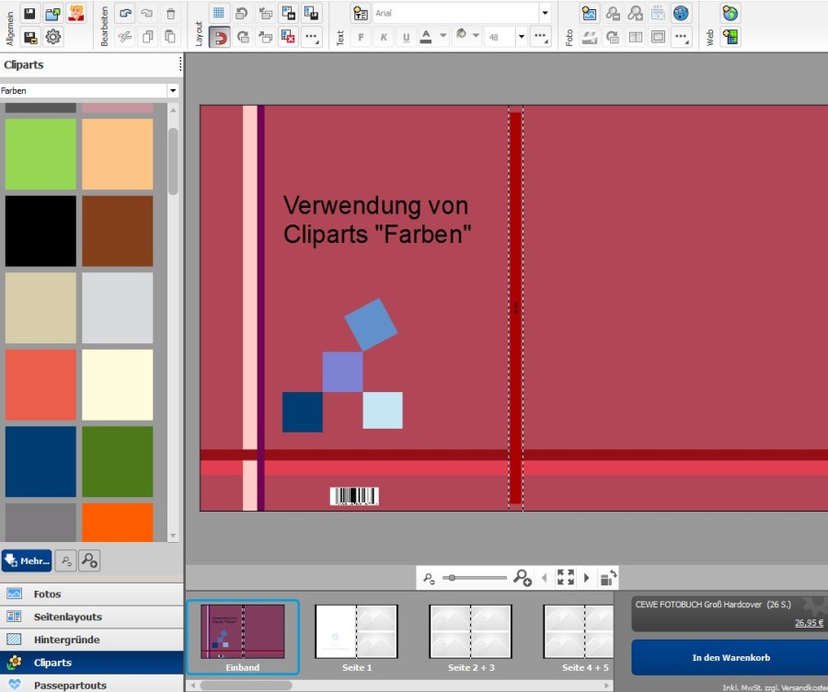Toggle underline text formatting
This screenshot has height=692, width=828.
click(405, 37)
